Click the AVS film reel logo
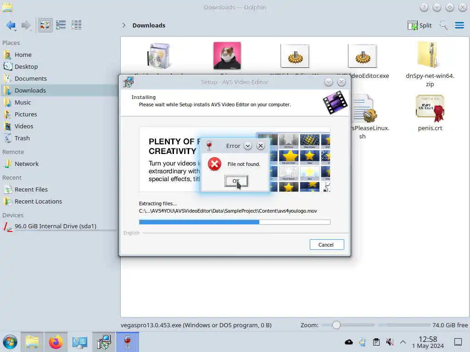Screen dimensions: 470x352 pos(335,102)
